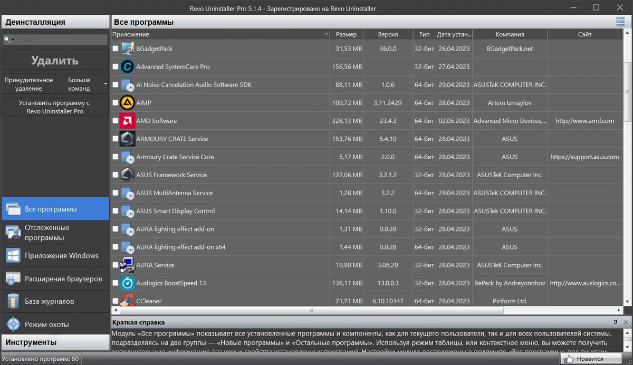This screenshot has height=365, width=633.
Task: Sort by the Сайт column header
Action: 584,34
